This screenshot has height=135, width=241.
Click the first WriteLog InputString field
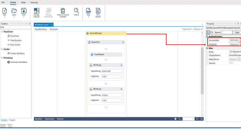pyautogui.click(x=111, y=71)
